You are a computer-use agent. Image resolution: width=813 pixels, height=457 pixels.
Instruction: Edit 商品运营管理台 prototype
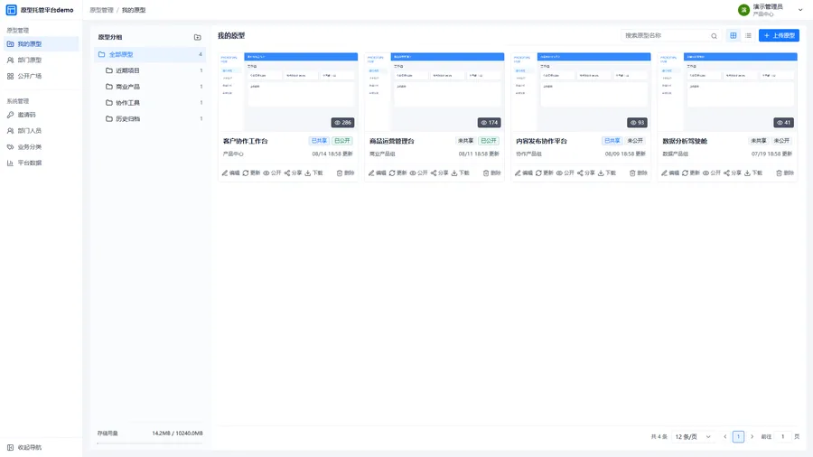pyautogui.click(x=377, y=173)
